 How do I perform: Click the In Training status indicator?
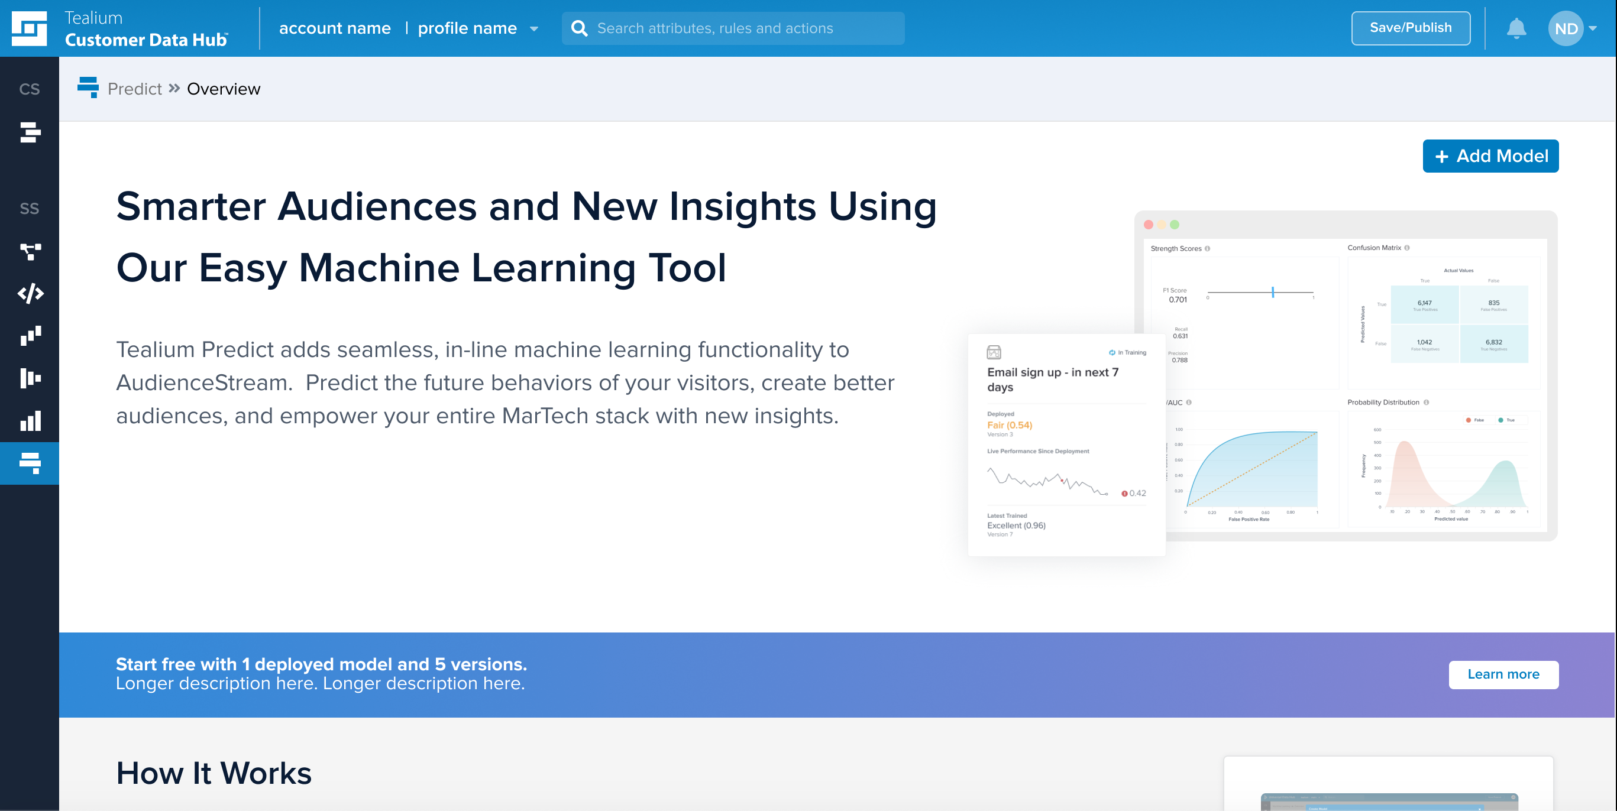[x=1127, y=352]
